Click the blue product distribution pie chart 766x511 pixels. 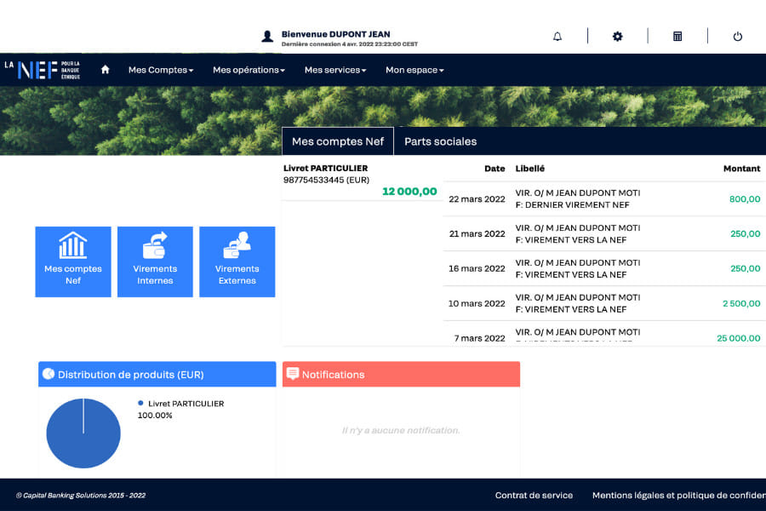tap(83, 433)
